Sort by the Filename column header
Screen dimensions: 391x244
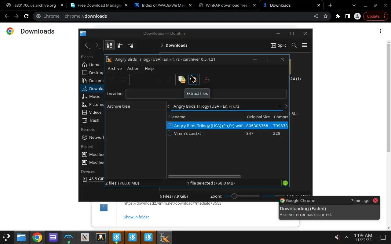pyautogui.click(x=206, y=117)
